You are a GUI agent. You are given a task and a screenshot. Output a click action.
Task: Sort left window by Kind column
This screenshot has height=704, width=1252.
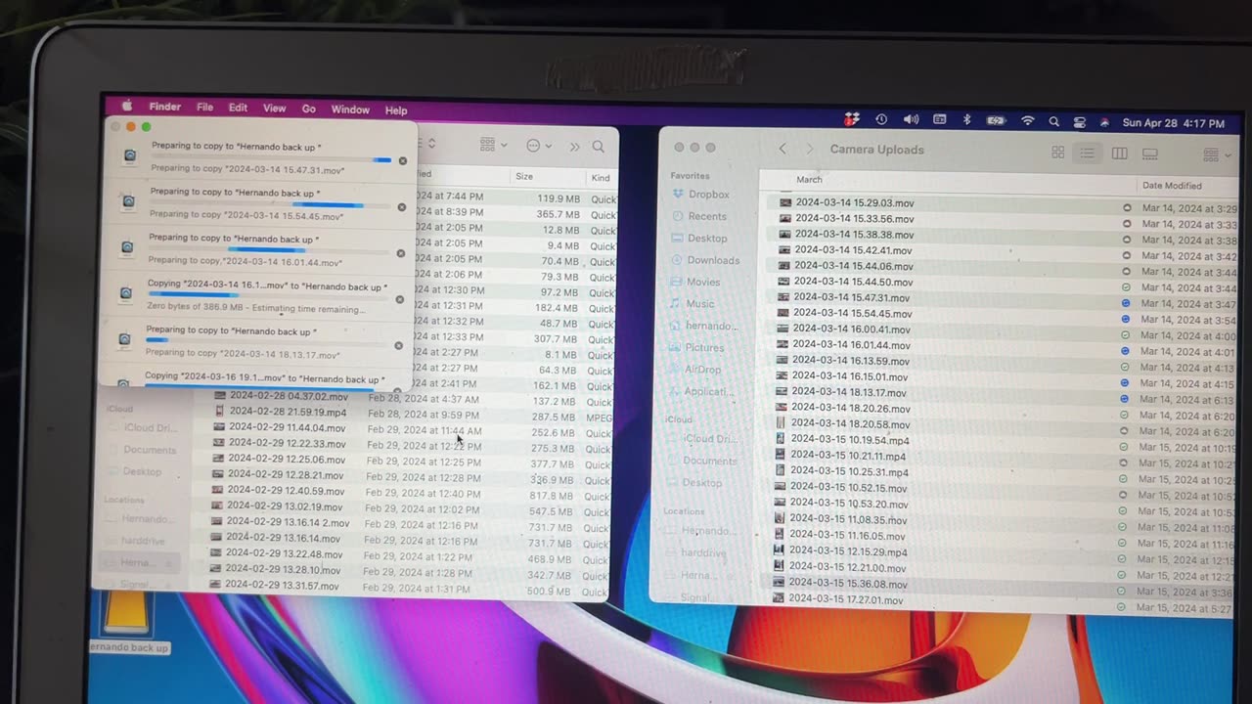click(601, 178)
